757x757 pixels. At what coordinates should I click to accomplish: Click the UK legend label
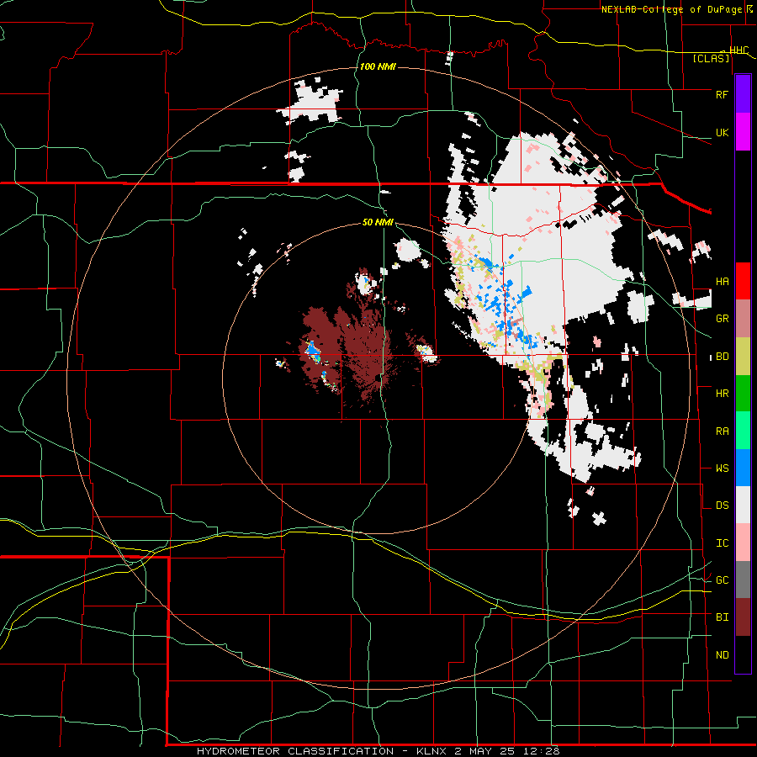point(722,132)
